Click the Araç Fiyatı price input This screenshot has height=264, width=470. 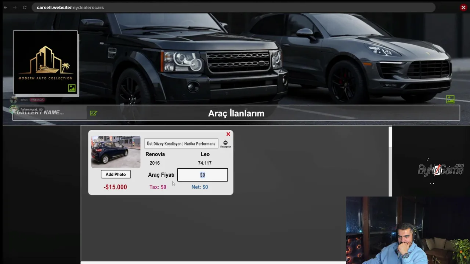pyautogui.click(x=202, y=175)
